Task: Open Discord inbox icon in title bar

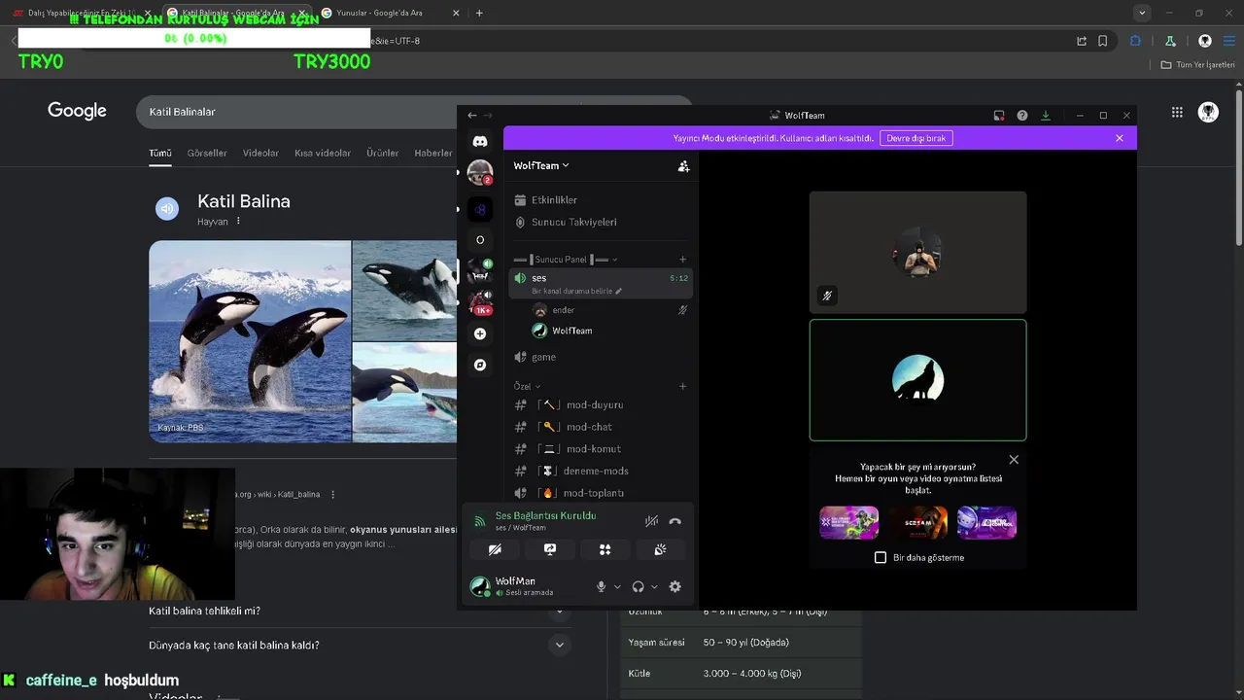Action: pyautogui.click(x=999, y=116)
